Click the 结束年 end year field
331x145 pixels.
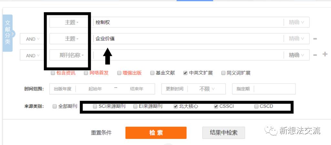pyautogui.click(x=136, y=89)
